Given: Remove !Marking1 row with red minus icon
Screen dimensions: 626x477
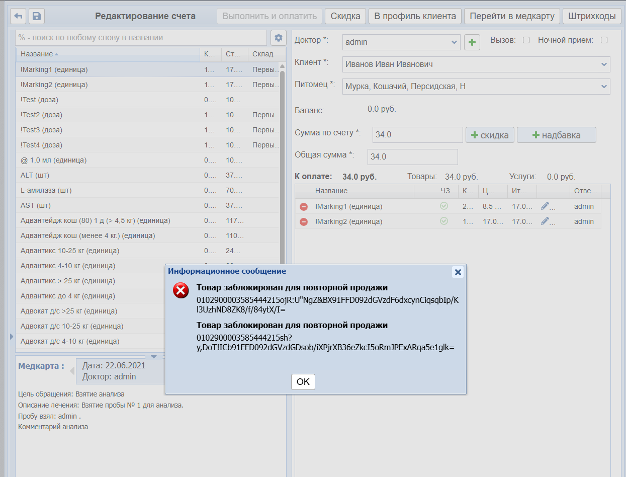Looking at the screenshot, I should coord(304,206).
